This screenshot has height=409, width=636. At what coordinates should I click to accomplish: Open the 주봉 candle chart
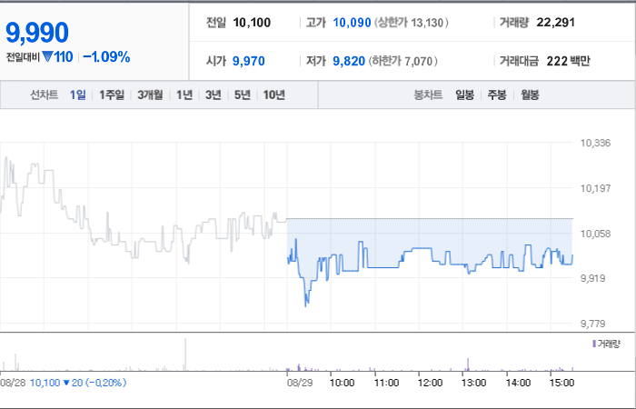click(497, 95)
